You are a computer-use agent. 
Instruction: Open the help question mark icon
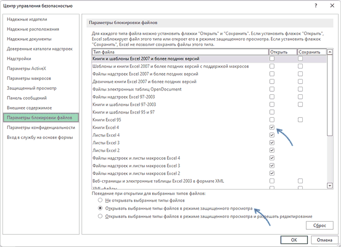tap(316, 6)
